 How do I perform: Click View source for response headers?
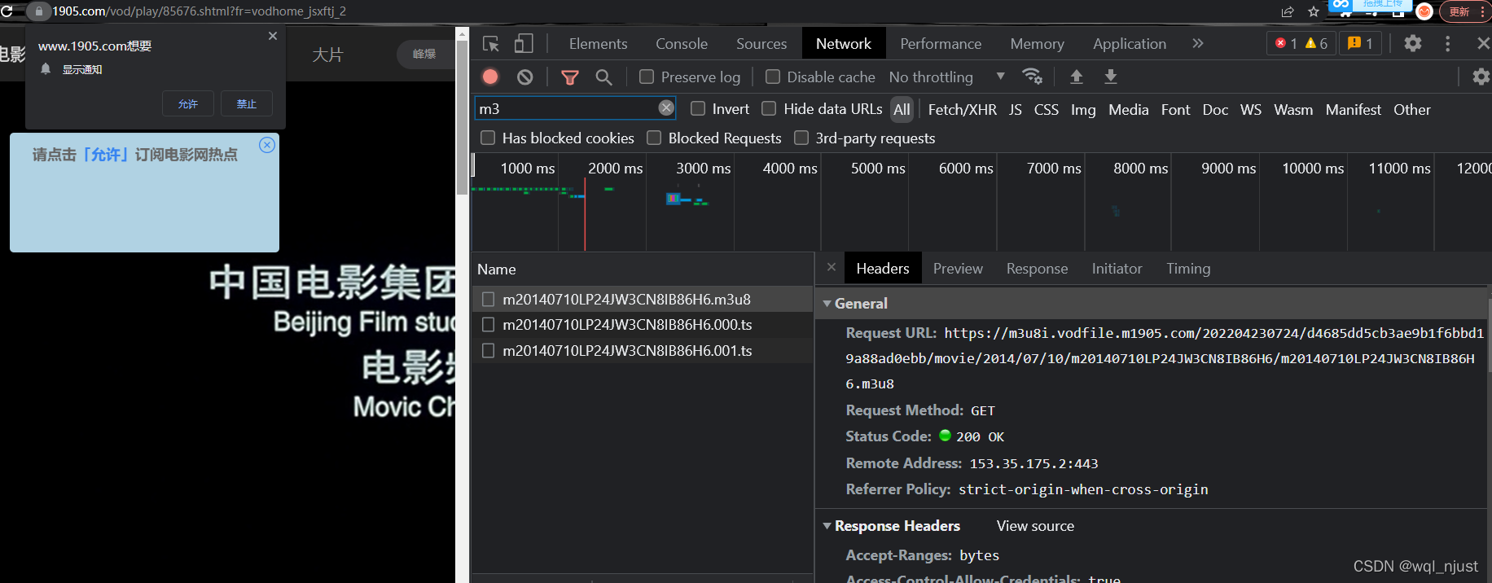pyautogui.click(x=1035, y=525)
